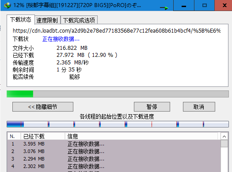
Task: Click the green arrow icon in title bar
Action: (x=164, y=8)
